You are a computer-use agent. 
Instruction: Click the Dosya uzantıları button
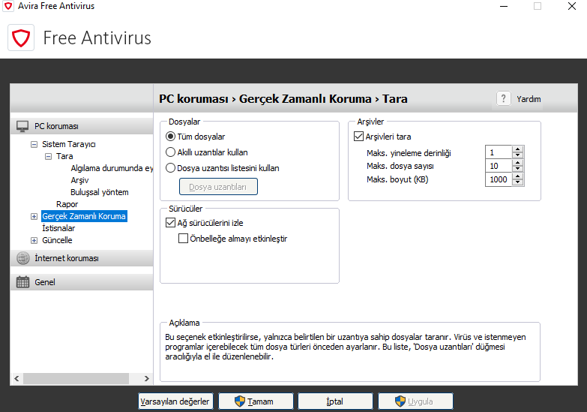pyautogui.click(x=218, y=187)
